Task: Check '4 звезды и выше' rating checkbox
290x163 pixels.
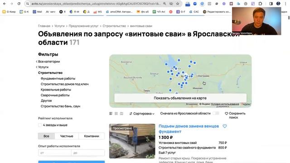Action: point(40,125)
